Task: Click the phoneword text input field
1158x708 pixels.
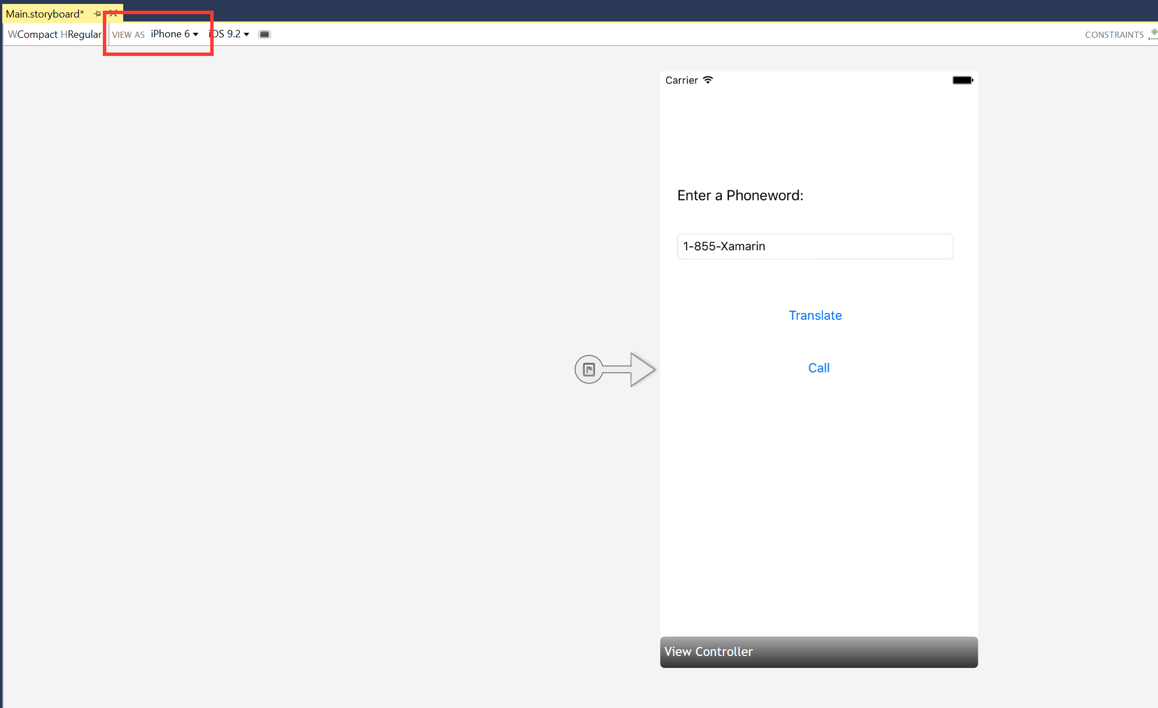Action: (815, 246)
